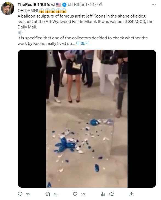Click the retweet arrows icon
The width and height of the screenshot is (161, 200).
(48, 194)
